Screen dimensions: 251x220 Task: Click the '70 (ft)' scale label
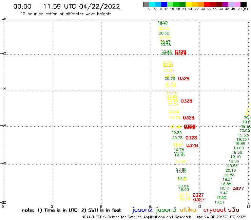243,9
